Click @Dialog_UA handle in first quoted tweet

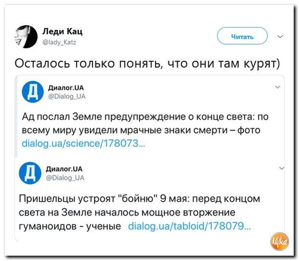click(67, 96)
